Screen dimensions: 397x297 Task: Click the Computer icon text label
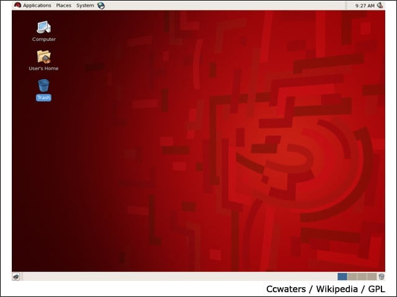pos(44,39)
